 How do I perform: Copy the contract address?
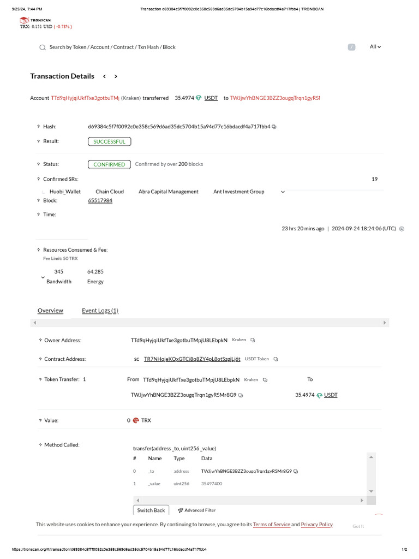coord(276,359)
